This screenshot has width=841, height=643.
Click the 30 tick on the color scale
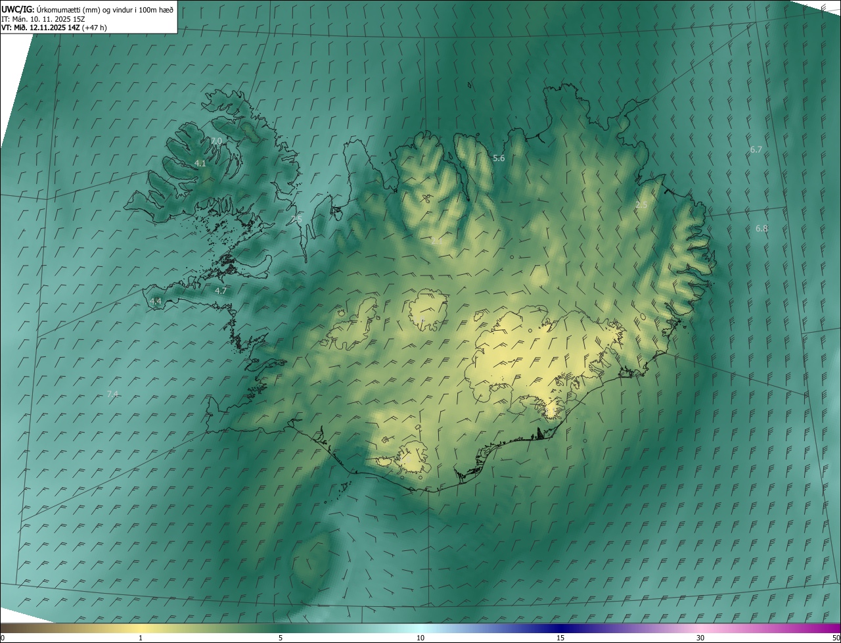tap(700, 638)
